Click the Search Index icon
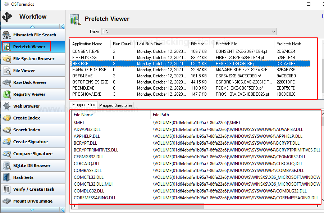Image resolution: width=324 pixels, height=213 pixels. pyautogui.click(x=7, y=130)
